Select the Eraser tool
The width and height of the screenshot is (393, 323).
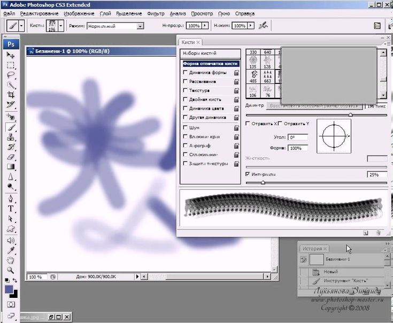click(x=11, y=157)
